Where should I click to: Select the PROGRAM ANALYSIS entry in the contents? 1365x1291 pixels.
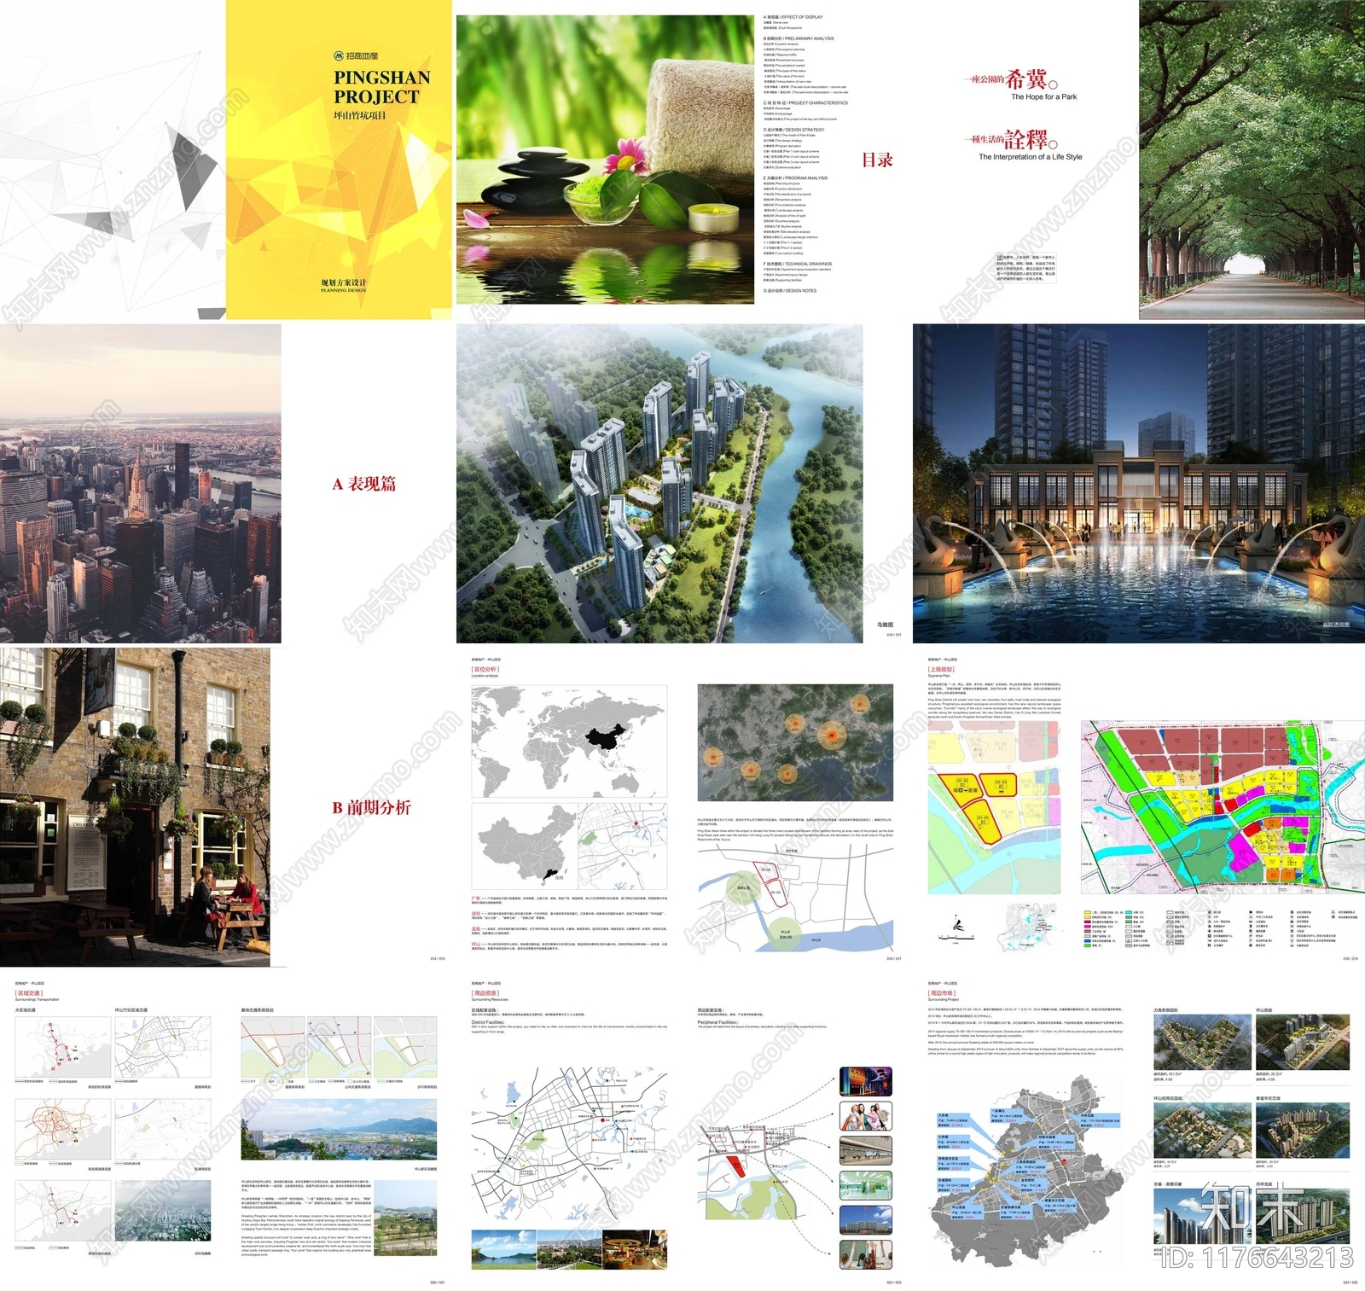pyautogui.click(x=795, y=178)
